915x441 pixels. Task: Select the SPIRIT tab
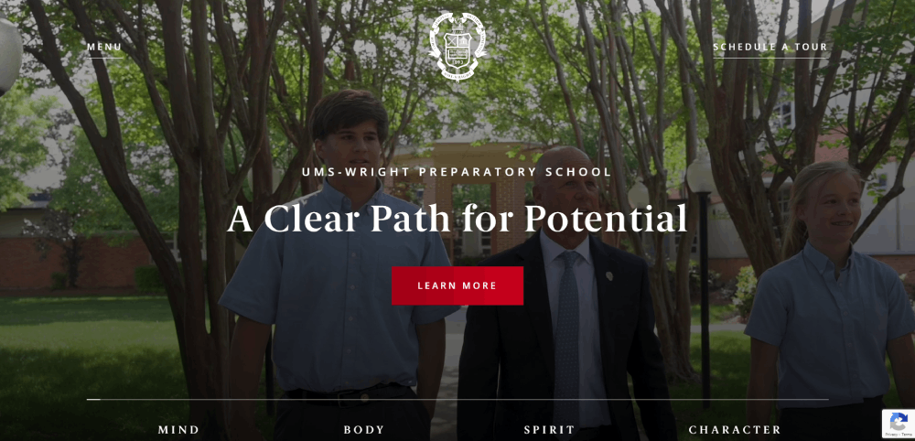click(549, 430)
